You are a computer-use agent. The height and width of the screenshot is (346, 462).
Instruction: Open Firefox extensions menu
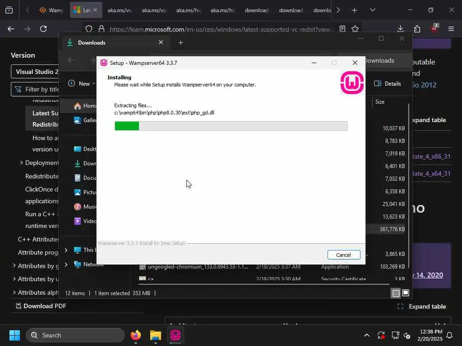point(417,29)
